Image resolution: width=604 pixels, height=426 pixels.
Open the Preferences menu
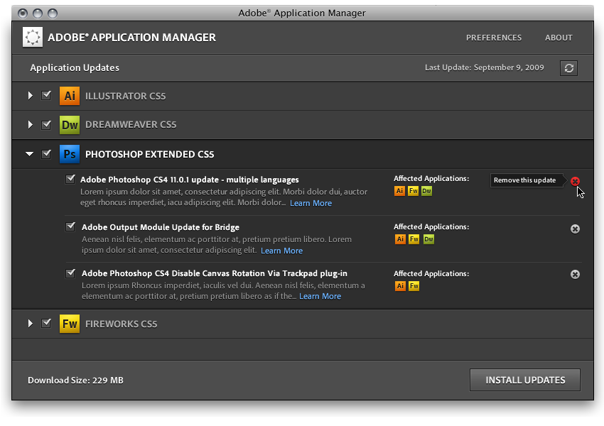pos(493,38)
